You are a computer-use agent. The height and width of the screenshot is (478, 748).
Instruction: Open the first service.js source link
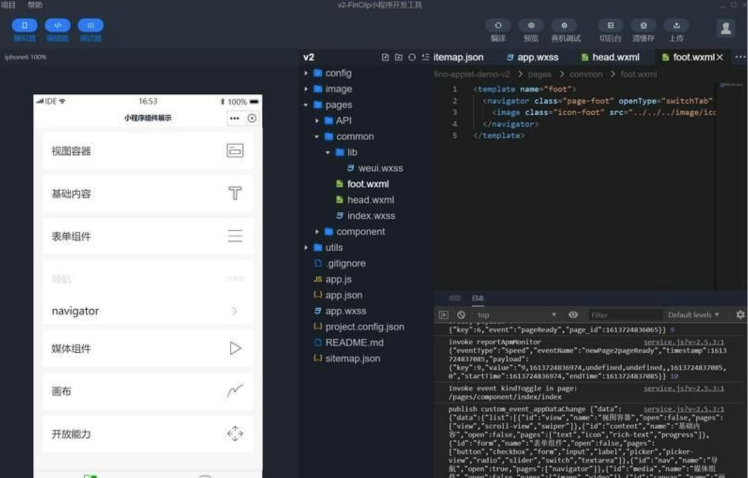683,342
